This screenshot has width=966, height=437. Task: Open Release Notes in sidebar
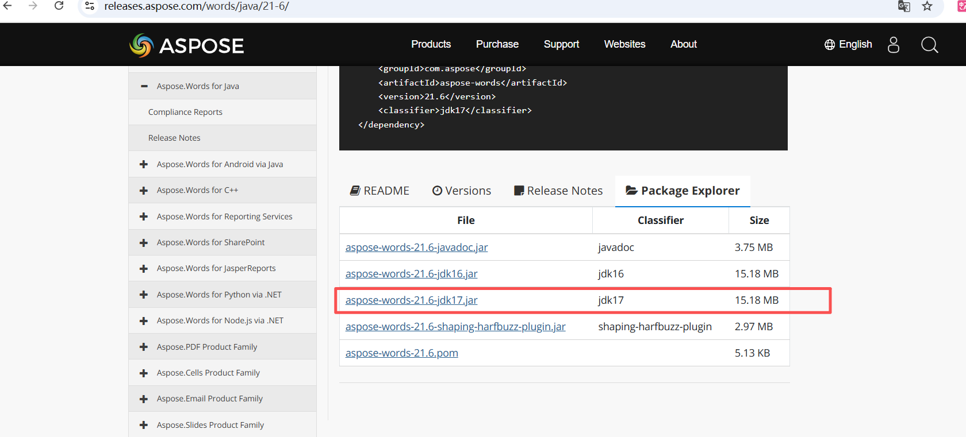(x=174, y=138)
